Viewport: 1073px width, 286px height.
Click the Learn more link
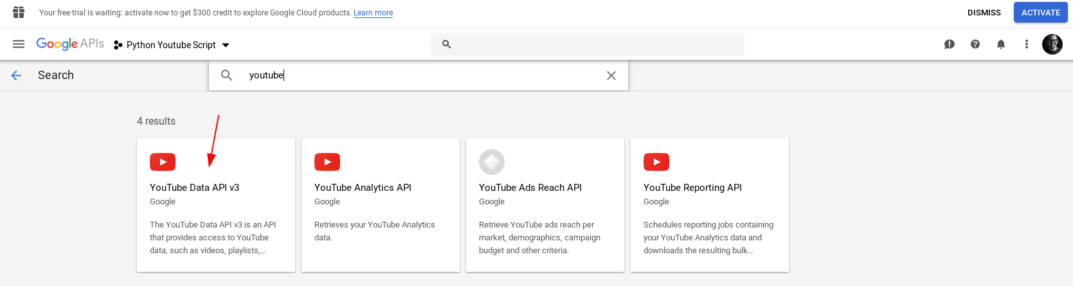click(373, 13)
